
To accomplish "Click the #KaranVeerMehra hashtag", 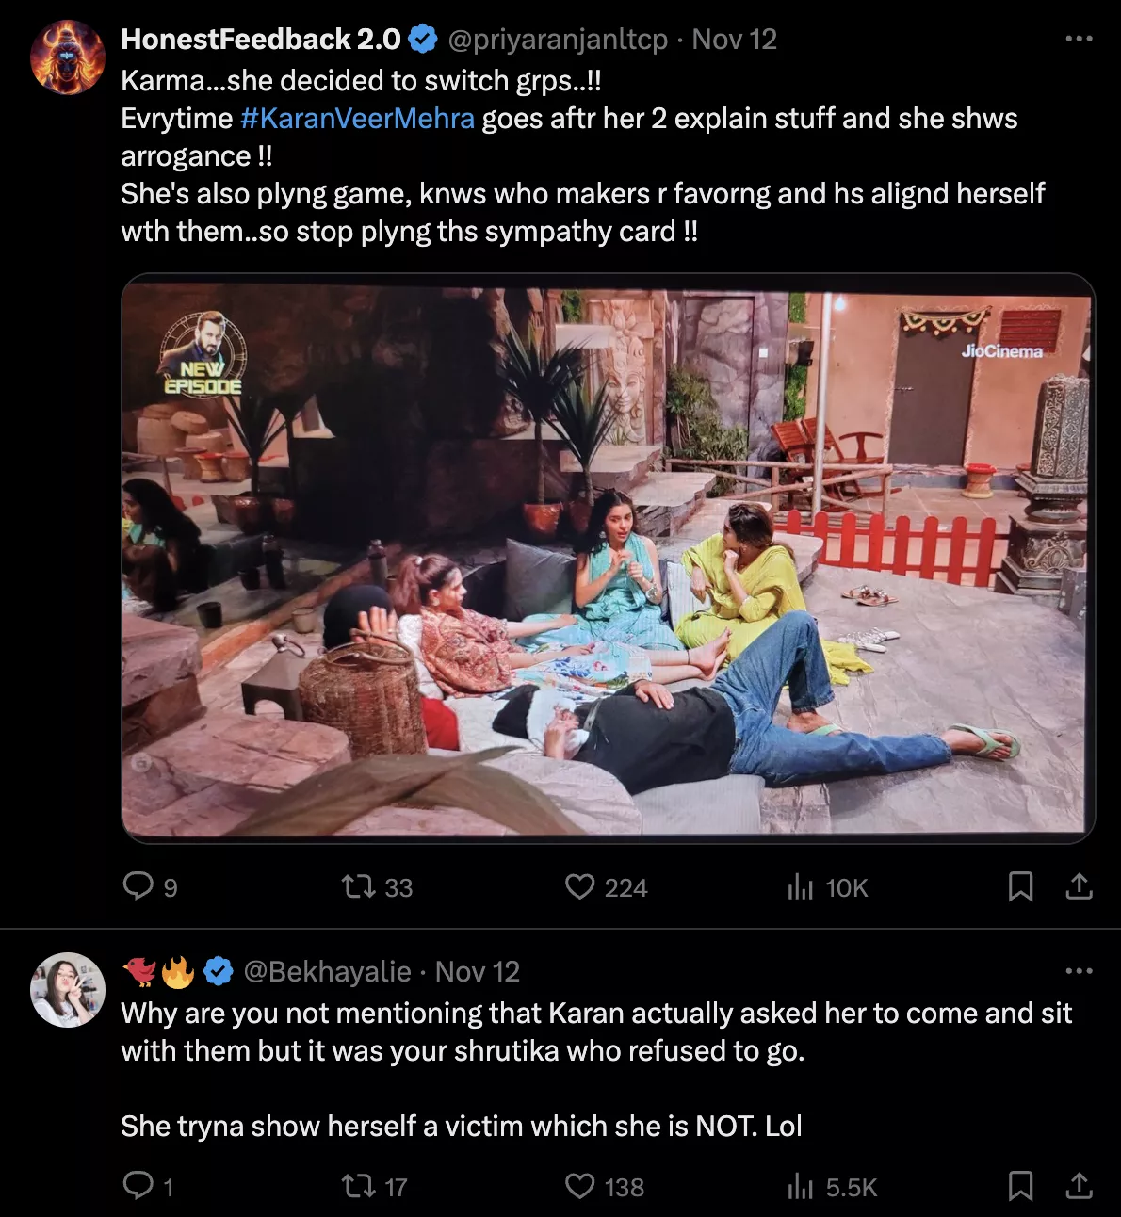I will pyautogui.click(x=357, y=119).
